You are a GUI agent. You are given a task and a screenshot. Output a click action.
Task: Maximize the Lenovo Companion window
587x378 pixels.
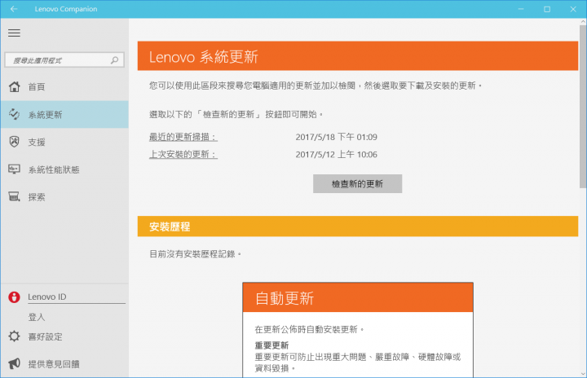coord(547,9)
